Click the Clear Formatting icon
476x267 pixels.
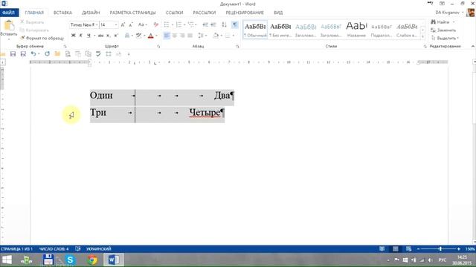155,24
